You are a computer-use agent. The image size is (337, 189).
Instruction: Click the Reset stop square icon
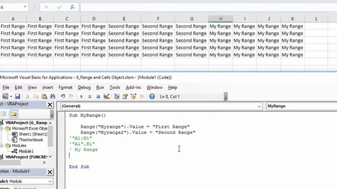[98, 97]
